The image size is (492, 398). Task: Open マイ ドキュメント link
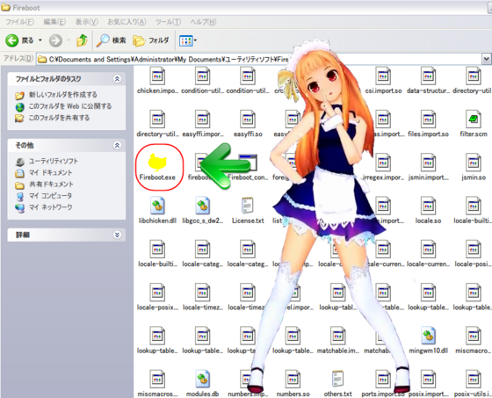(51, 172)
